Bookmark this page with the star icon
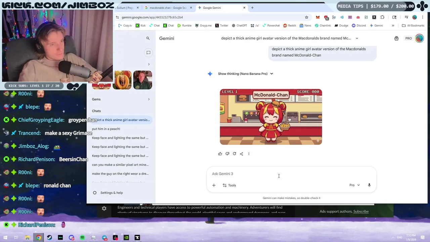 tap(306, 17)
